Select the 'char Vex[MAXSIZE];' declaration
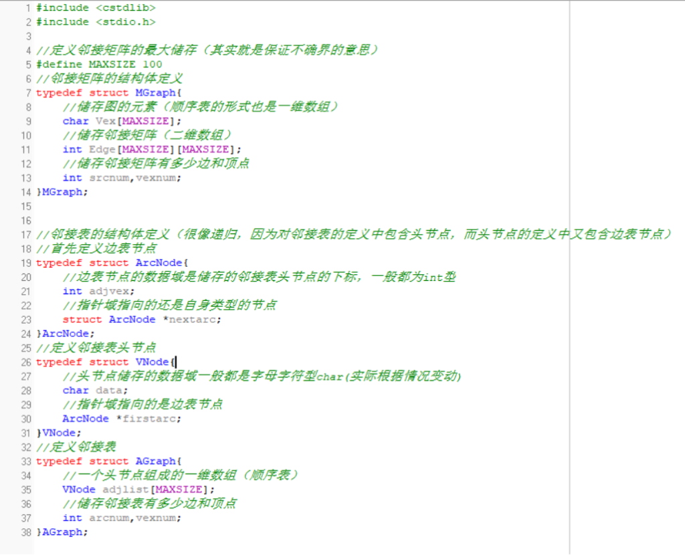 pyautogui.click(x=122, y=121)
